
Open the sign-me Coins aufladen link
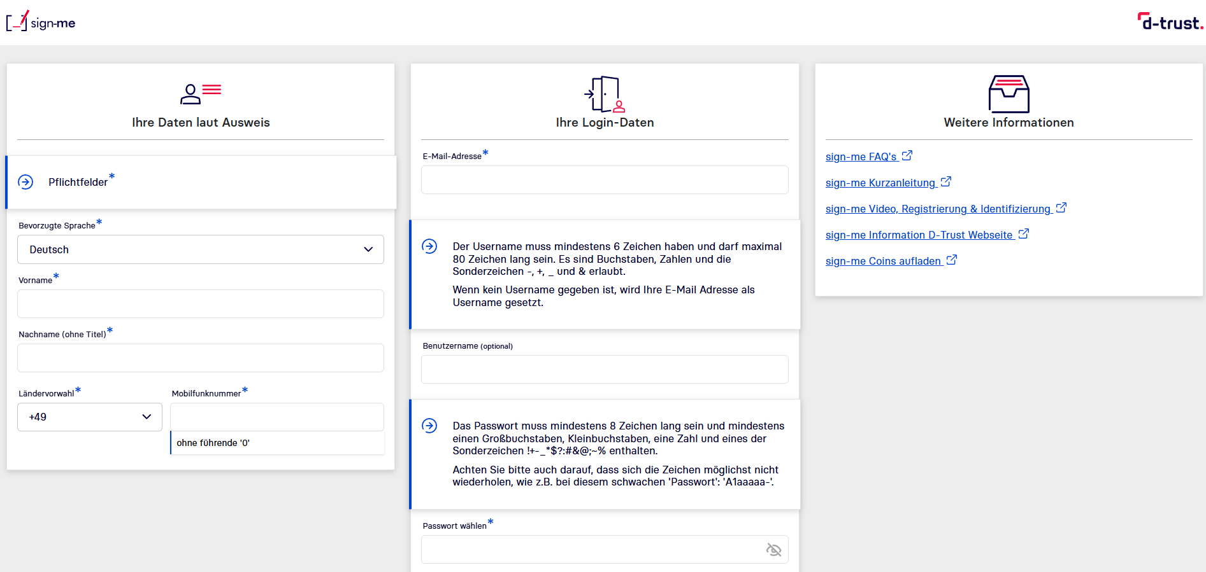(883, 261)
